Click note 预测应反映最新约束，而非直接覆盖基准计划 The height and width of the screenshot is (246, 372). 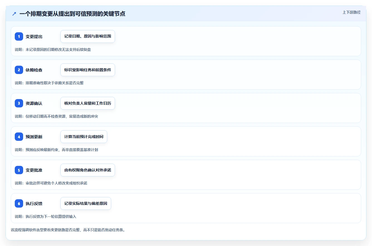coord(62,150)
